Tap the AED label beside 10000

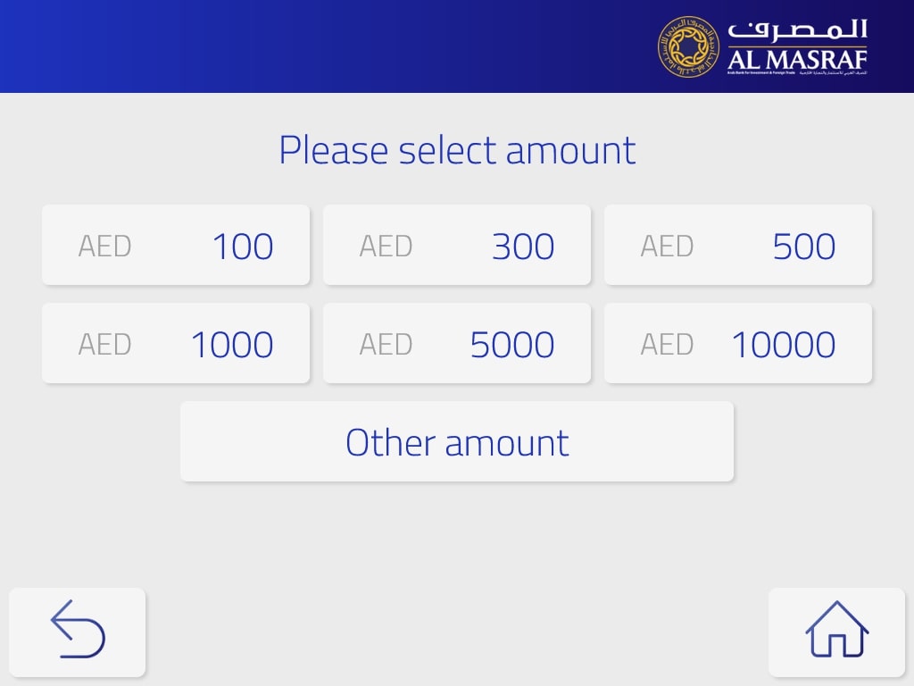point(667,344)
